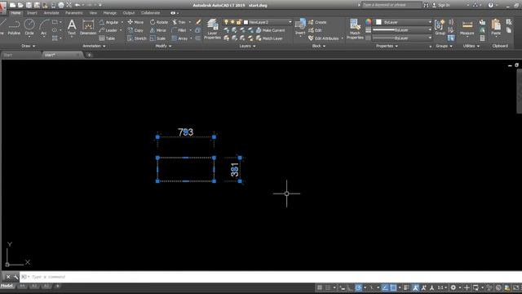Image resolution: width=522 pixels, height=294 pixels.
Task: Open the Insert ribbon tab
Action: click(x=32, y=13)
